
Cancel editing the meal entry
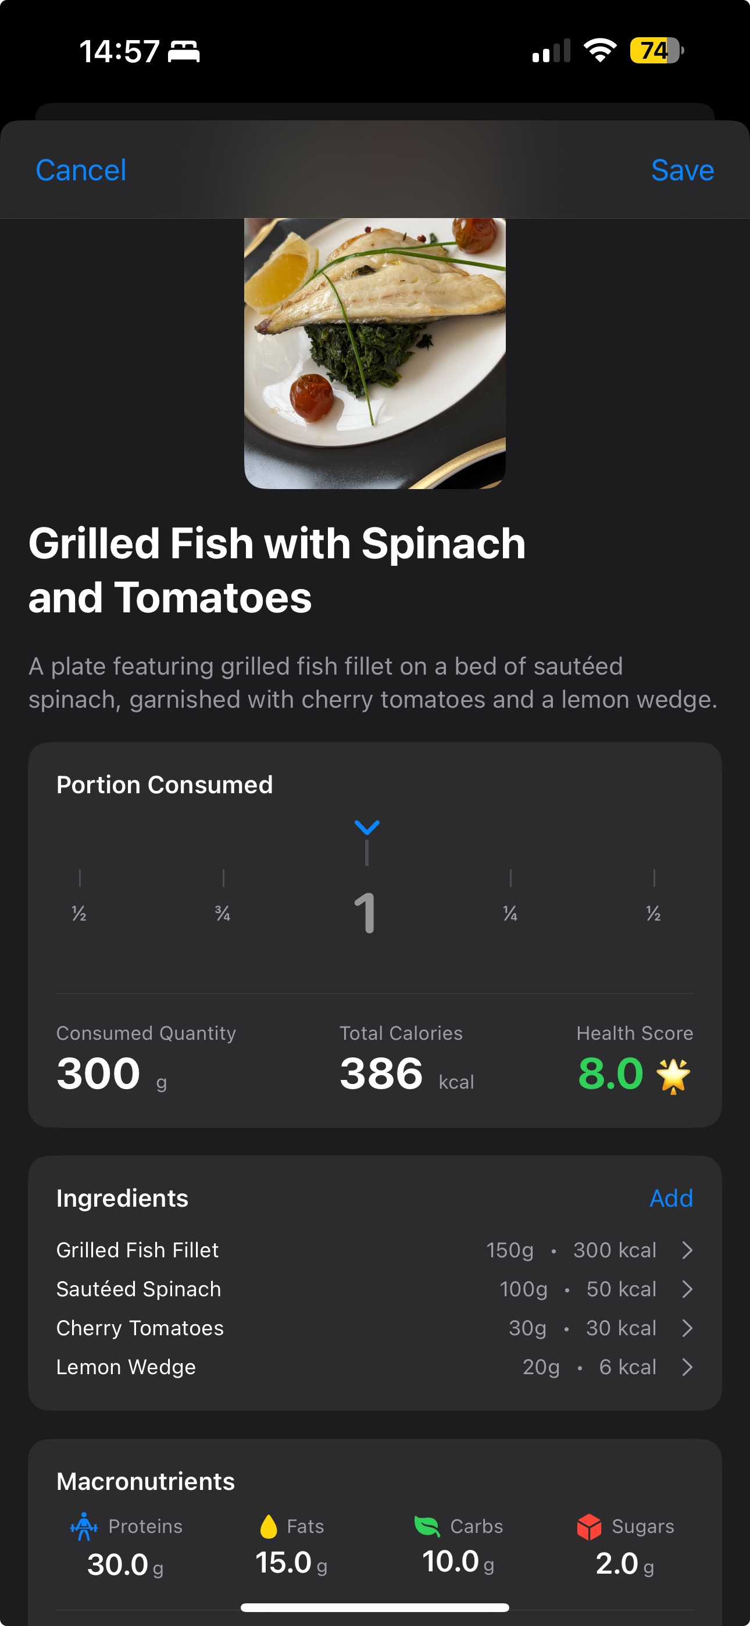81,170
